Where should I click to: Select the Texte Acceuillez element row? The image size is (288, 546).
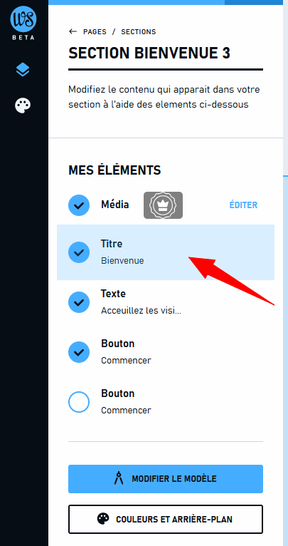point(166,302)
